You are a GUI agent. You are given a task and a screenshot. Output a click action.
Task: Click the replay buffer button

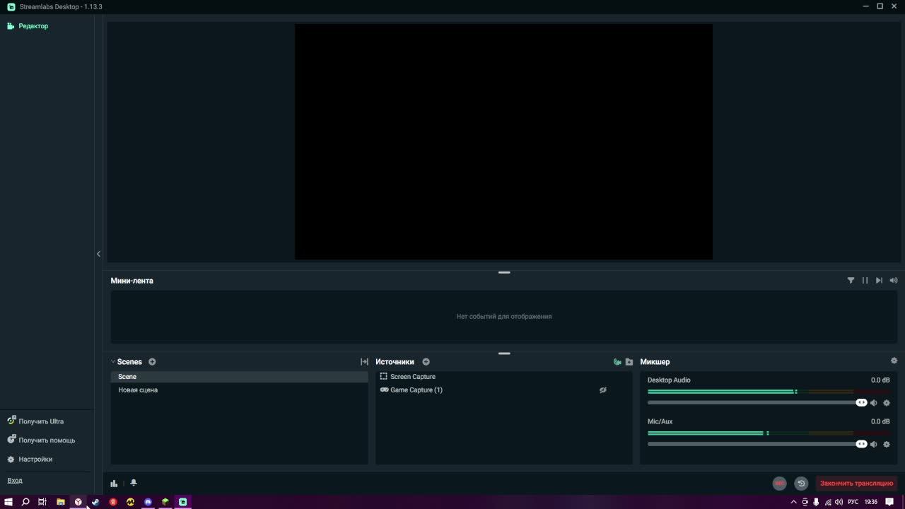(801, 484)
